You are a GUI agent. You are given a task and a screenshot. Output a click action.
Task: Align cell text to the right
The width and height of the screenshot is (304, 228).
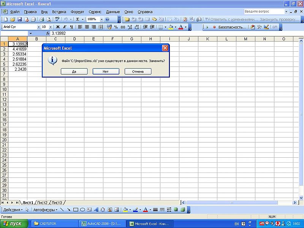pos(93,27)
